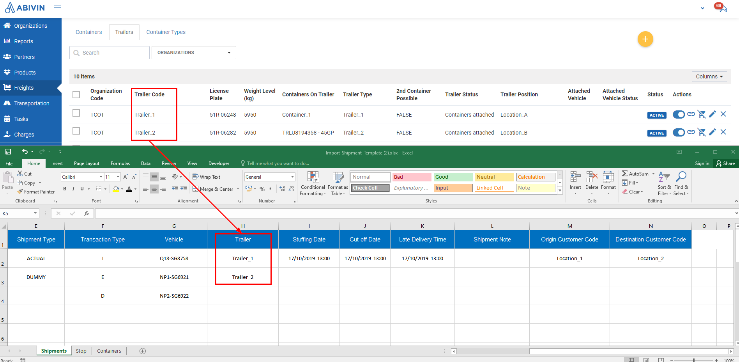Toggle active switch for Trailer_2
Image resolution: width=739 pixels, height=362 pixels.
[x=679, y=133]
